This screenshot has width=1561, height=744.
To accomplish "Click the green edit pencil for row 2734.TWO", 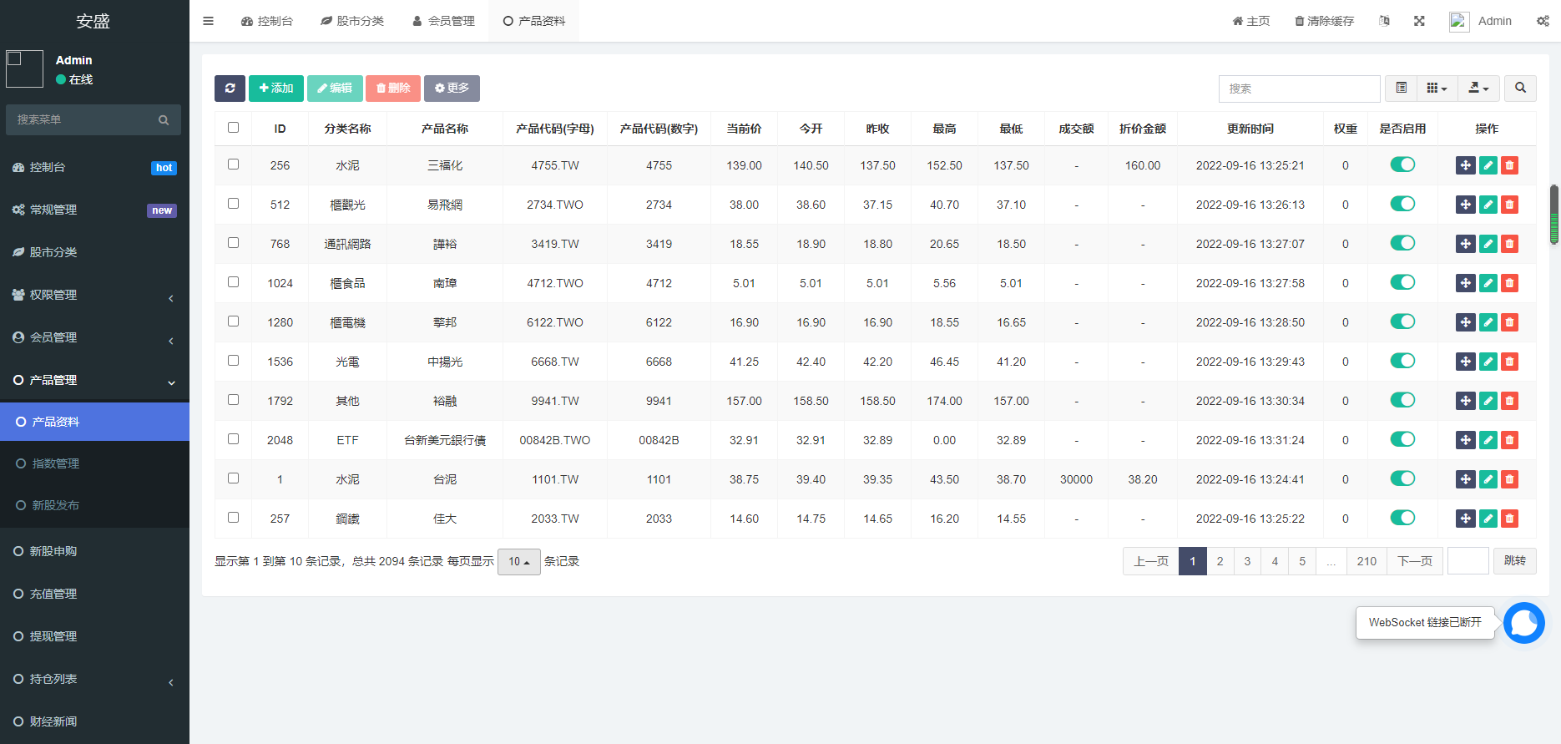I will click(1488, 205).
